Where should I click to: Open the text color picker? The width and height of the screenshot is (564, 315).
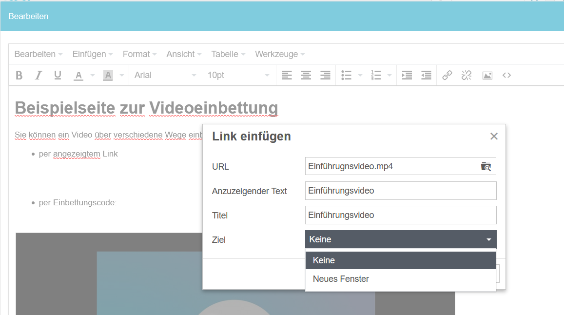click(x=78, y=75)
